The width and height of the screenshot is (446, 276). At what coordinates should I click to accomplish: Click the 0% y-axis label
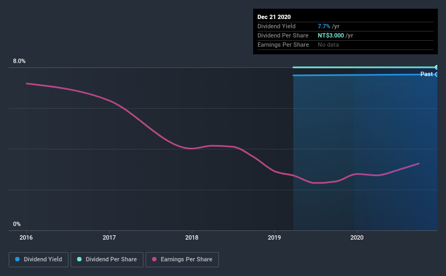[17, 224]
